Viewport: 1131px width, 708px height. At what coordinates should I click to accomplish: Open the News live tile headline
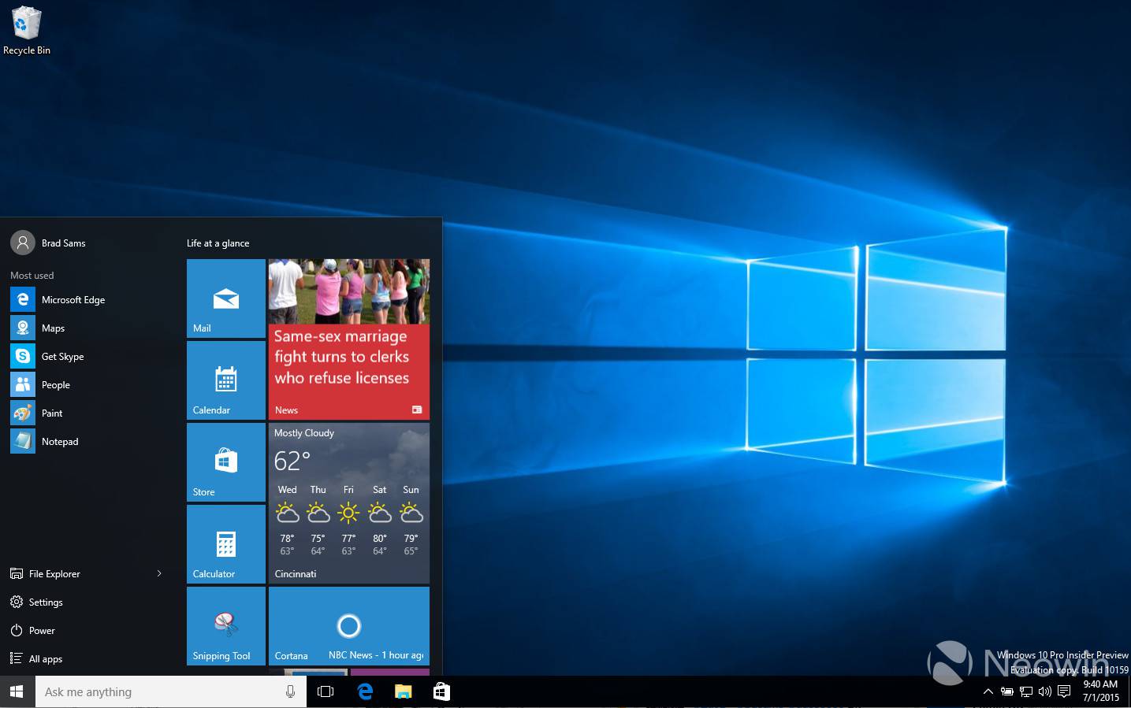click(349, 339)
